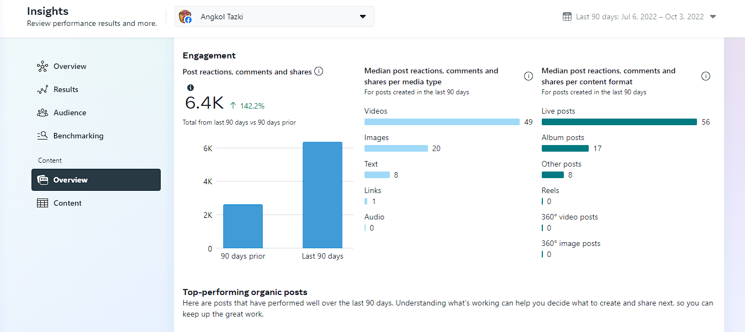Click the Videos median bar
The width and height of the screenshot is (745, 332).
[x=442, y=122]
